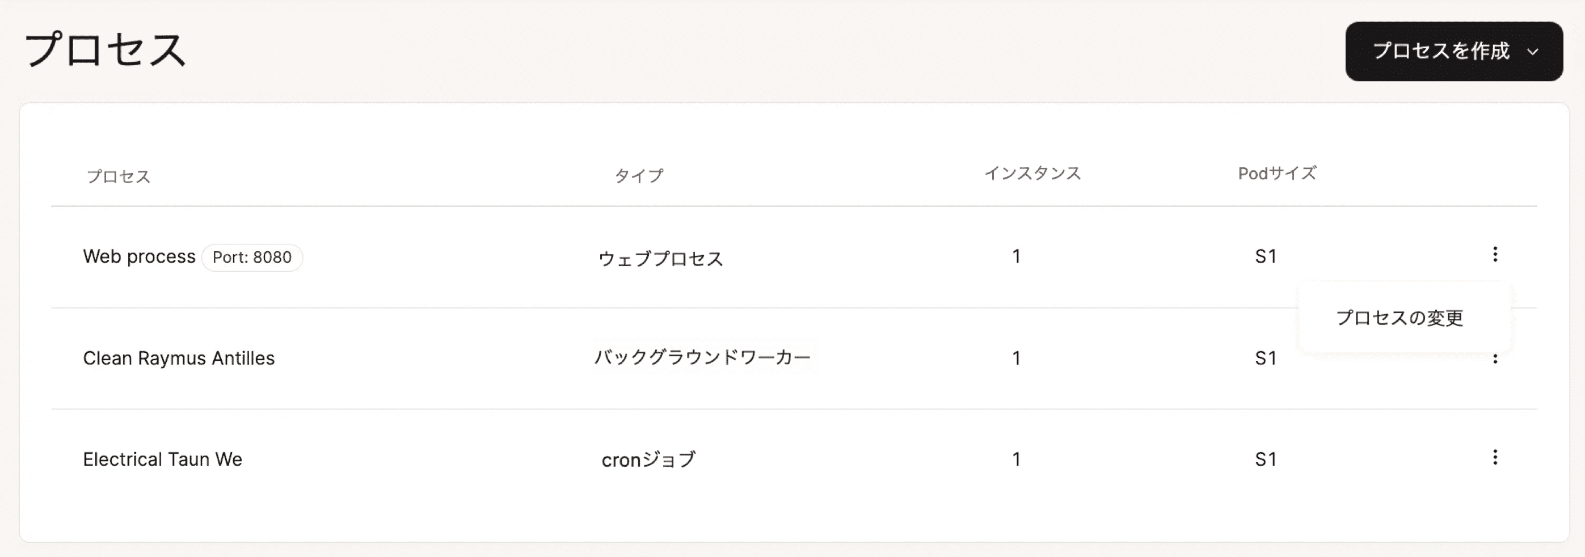Click the プロセスを作成 button
This screenshot has height=557, width=1585.
1440,51
